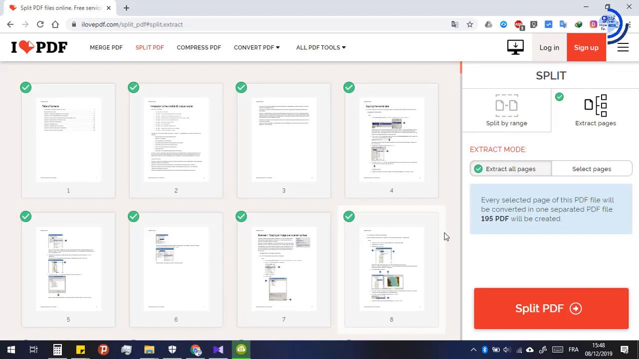Bookmark this page with the star icon
Screen dimensions: 639x359
click(470, 24)
